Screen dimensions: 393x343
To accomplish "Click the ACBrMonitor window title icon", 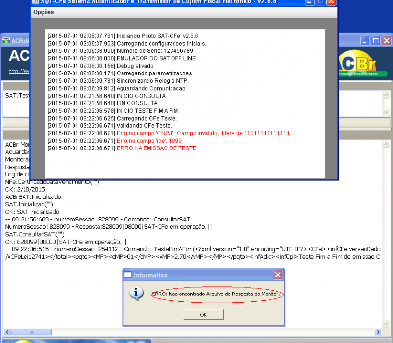I will coord(6,40).
